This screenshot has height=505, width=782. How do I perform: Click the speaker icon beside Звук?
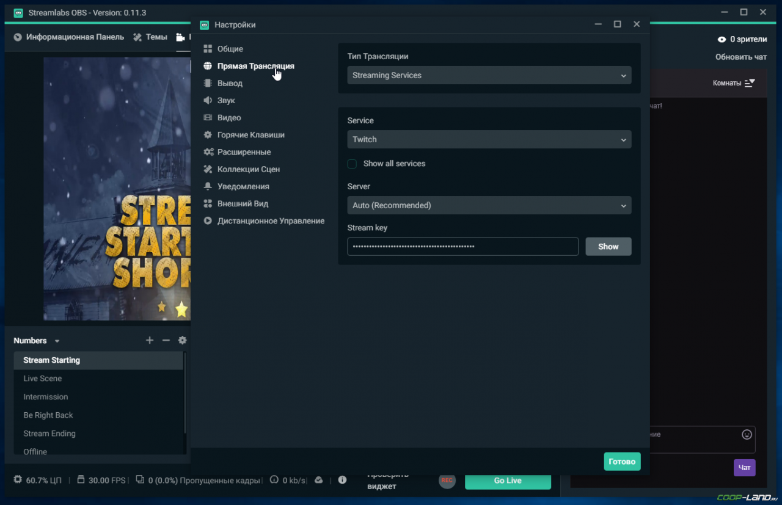[x=208, y=100]
